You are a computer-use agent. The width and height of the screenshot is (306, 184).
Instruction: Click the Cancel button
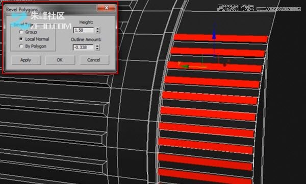[94, 60]
